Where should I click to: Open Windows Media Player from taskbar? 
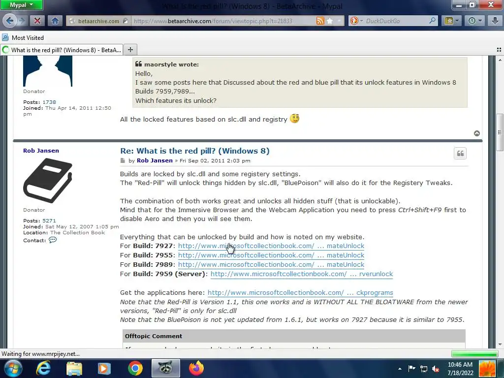coord(104,368)
